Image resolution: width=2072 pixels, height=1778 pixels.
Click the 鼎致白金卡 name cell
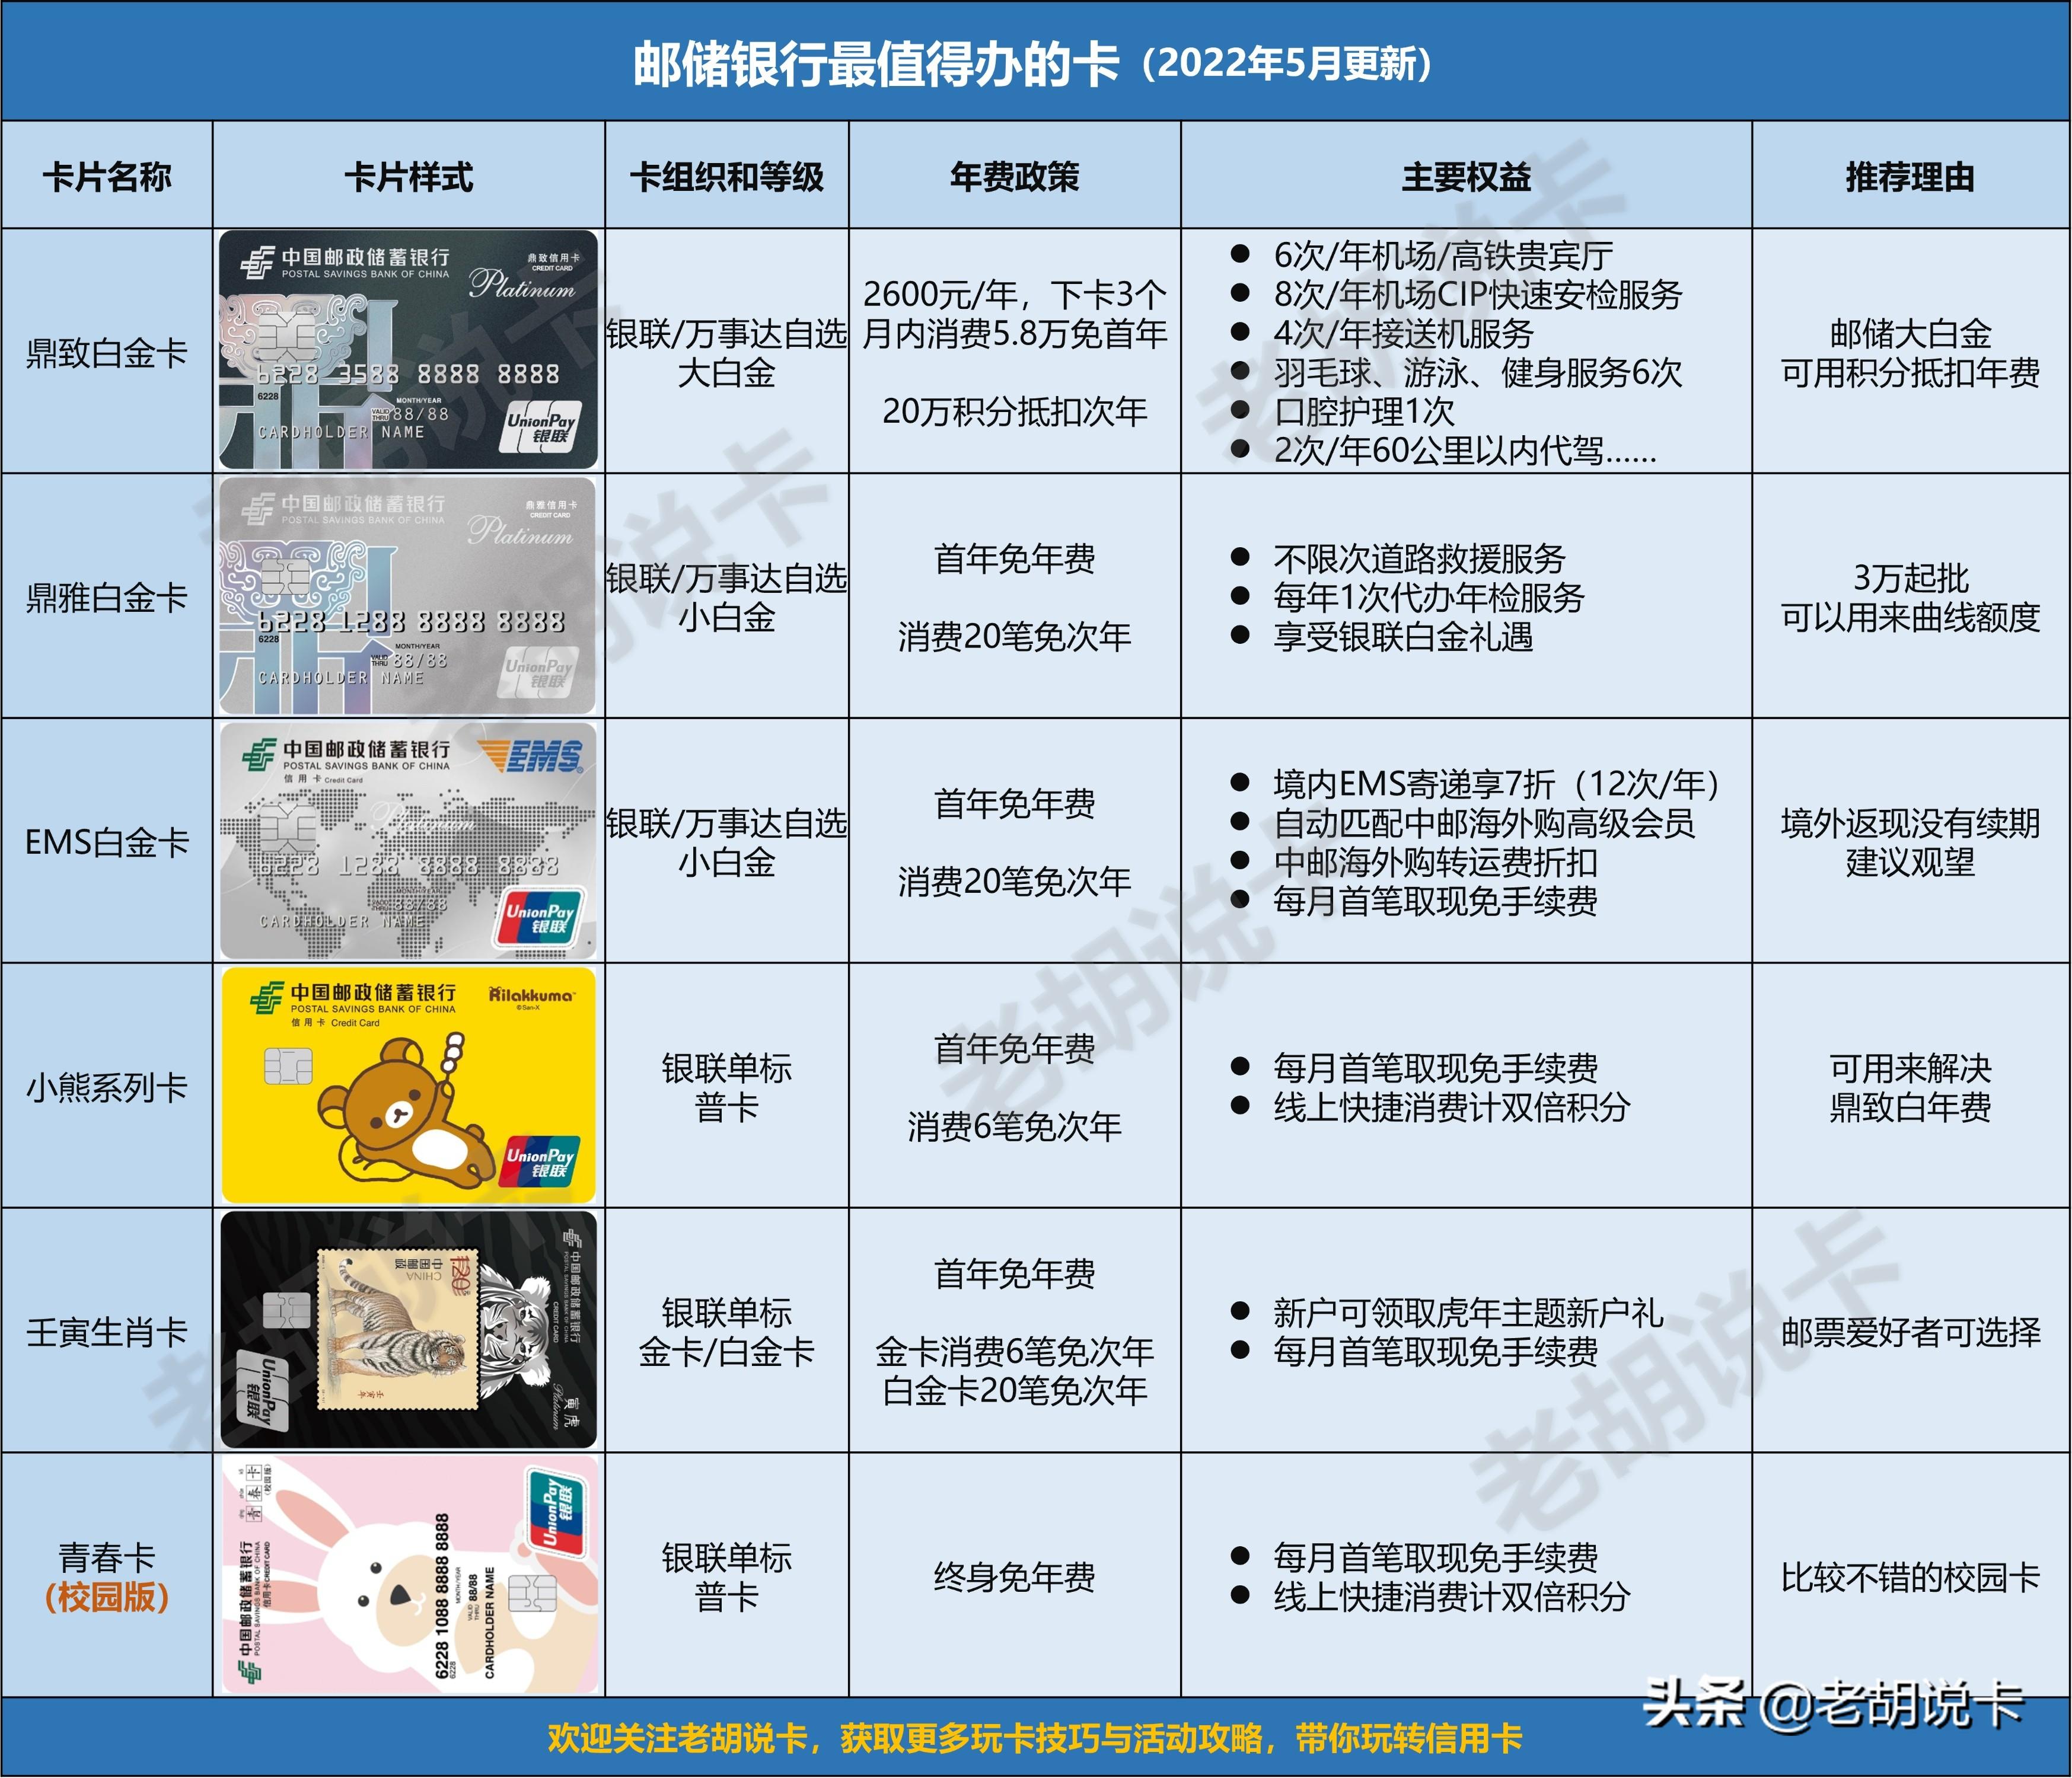tap(107, 352)
